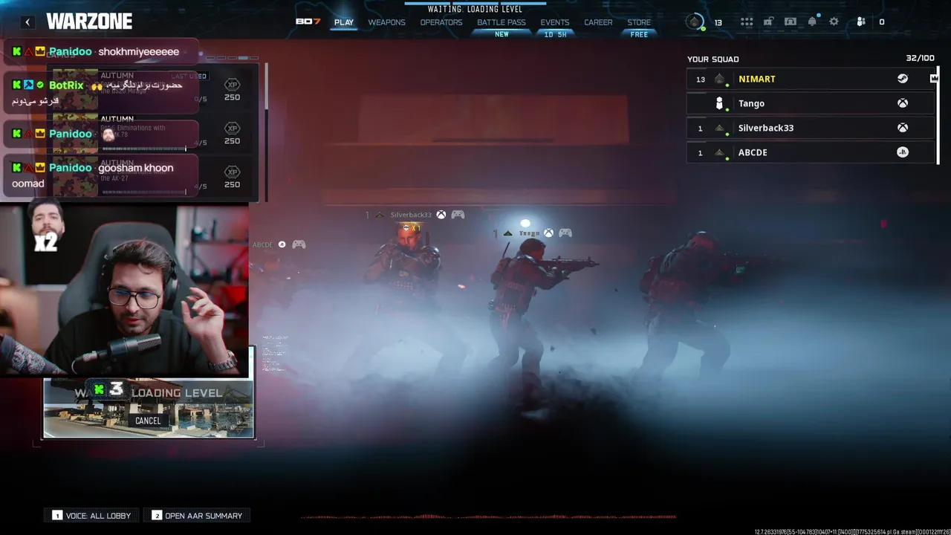Click the white operator icon on Tango row
The width and height of the screenshot is (951, 535).
[719, 103]
